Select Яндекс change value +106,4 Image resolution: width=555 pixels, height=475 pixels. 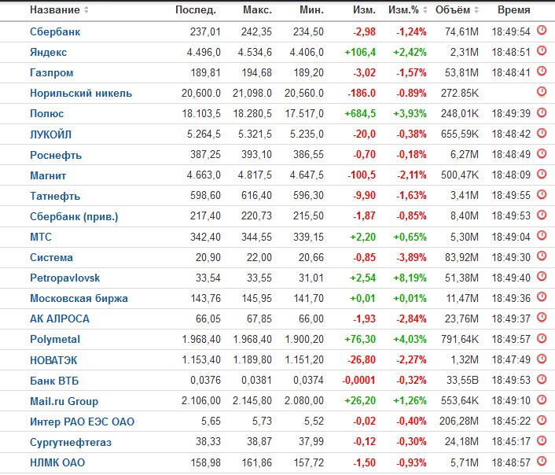coord(359,53)
